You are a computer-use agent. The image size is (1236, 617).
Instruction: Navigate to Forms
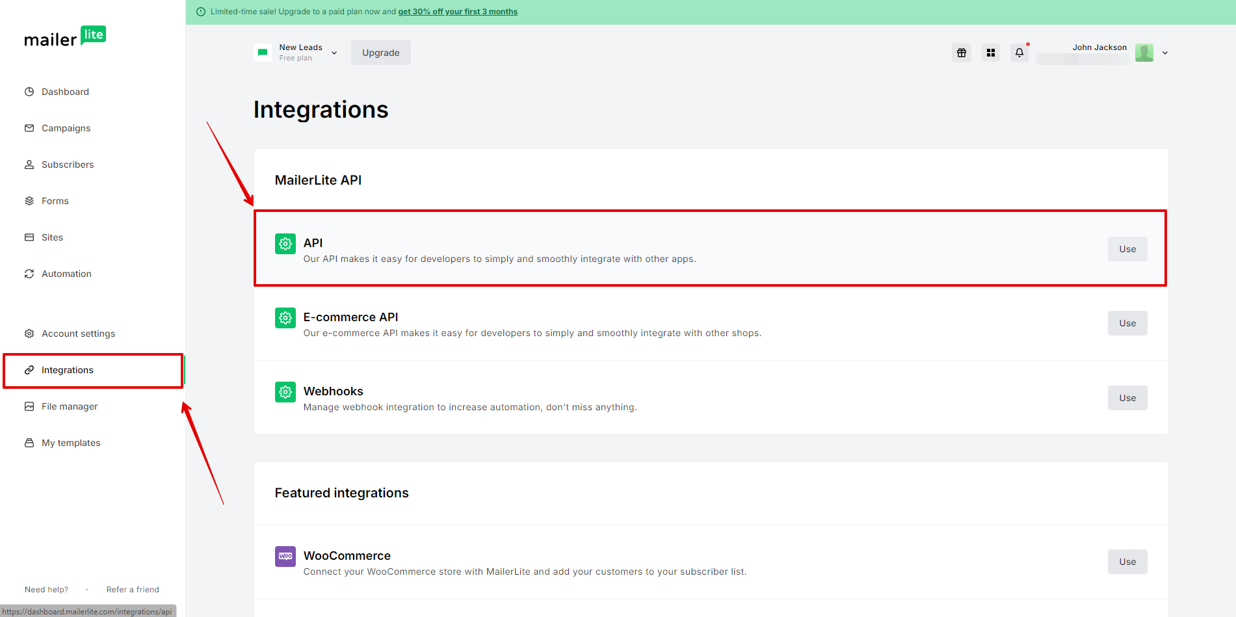click(55, 201)
